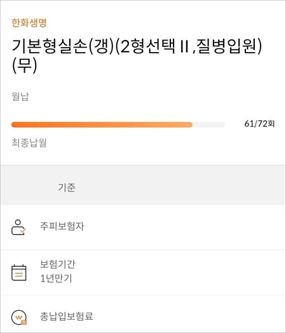Open the 보험기간 row
Screen dimensions: 286x333
[143, 273]
